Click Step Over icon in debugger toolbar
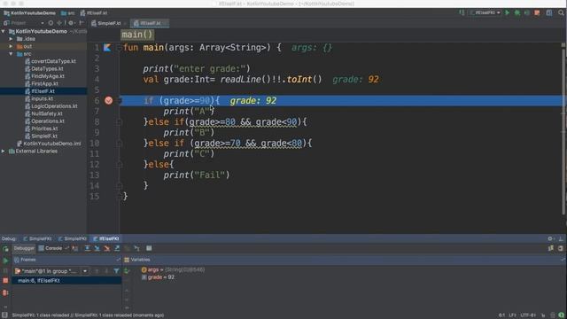 (87, 248)
